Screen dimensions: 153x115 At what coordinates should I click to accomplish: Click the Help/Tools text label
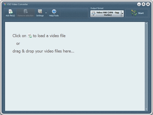pos(54,16)
